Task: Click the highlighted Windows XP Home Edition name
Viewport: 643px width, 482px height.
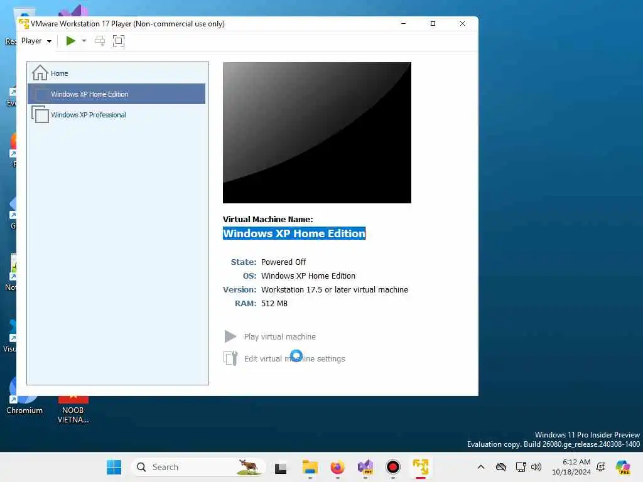Action: pos(294,233)
